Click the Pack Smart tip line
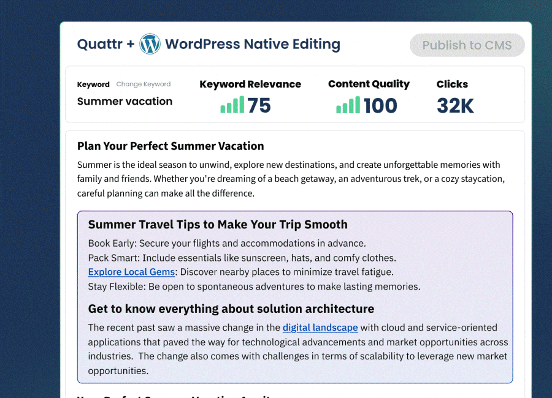The width and height of the screenshot is (552, 398). point(242,258)
